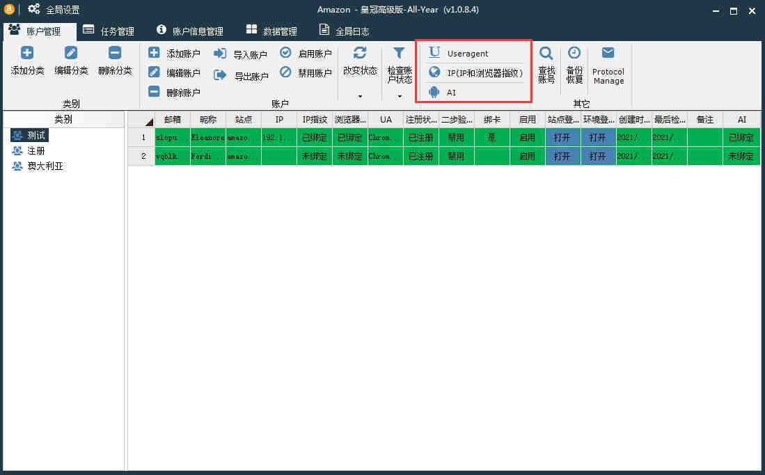This screenshot has height=475, width=765.
Task: Click the 导出账户 export accounts button
Action: [241, 76]
